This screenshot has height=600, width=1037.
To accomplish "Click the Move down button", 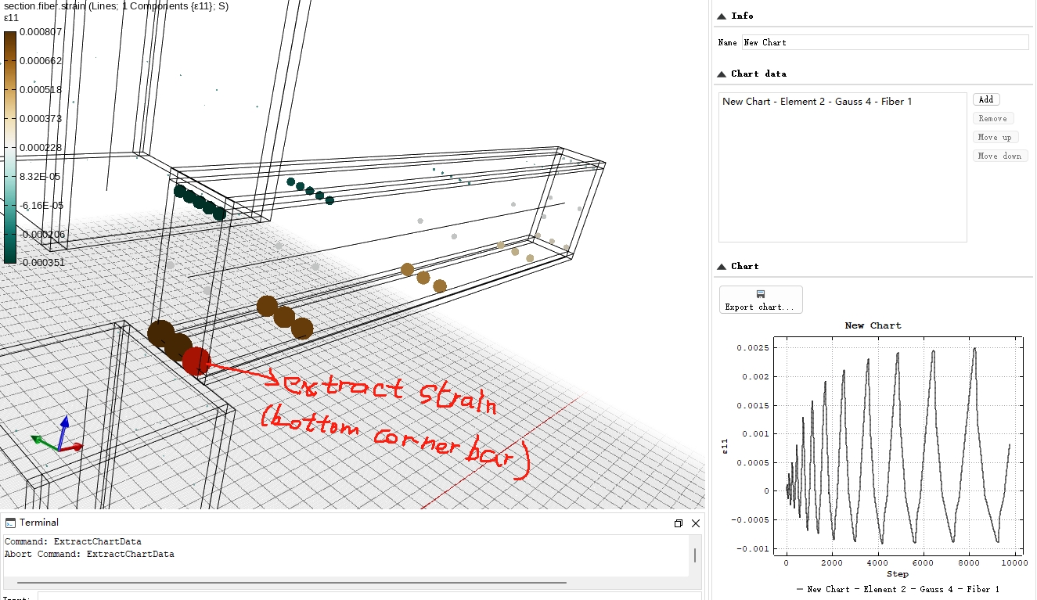I will [1000, 156].
